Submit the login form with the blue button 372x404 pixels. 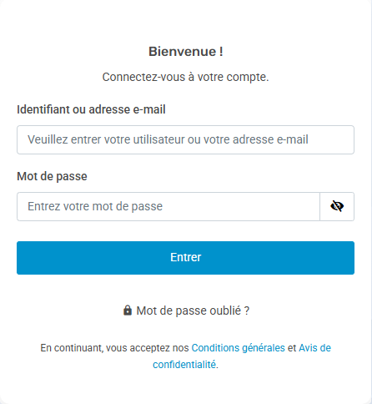pyautogui.click(x=185, y=258)
